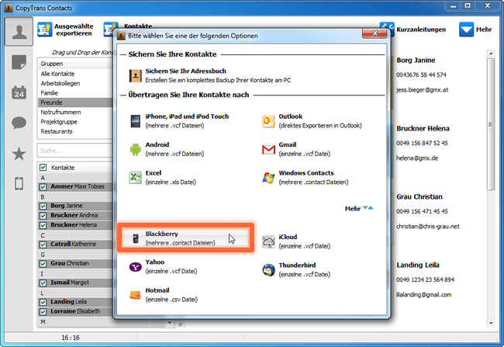504x347 pixels.
Task: Open the Mehr toolbar dropdown icon
Action: click(x=466, y=29)
